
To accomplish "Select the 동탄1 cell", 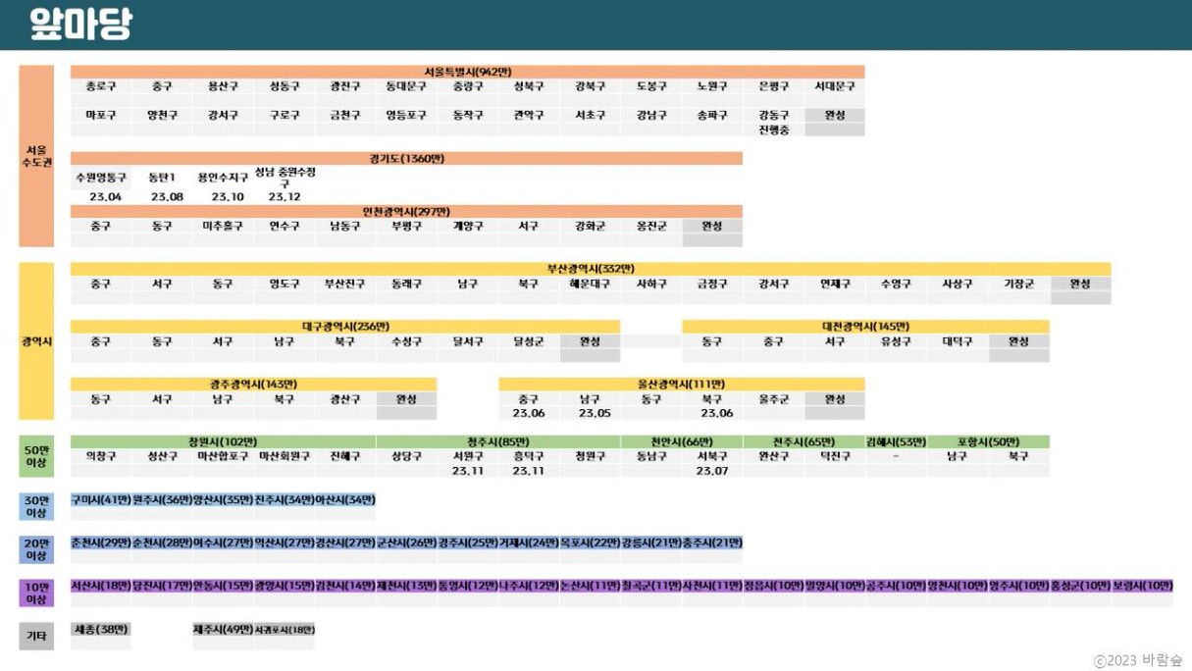I will [162, 178].
